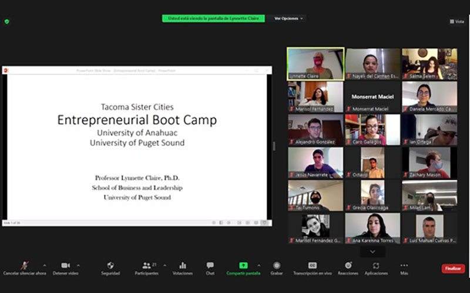
Task: Open Votaciones polls icon
Action: pos(183,265)
